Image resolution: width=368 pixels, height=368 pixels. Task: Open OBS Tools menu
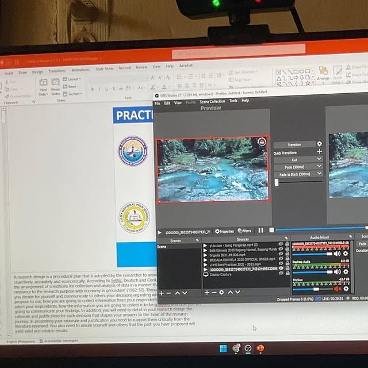[233, 101]
